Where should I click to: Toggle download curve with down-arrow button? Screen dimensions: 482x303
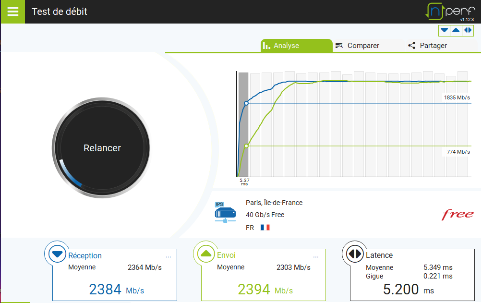click(x=445, y=30)
